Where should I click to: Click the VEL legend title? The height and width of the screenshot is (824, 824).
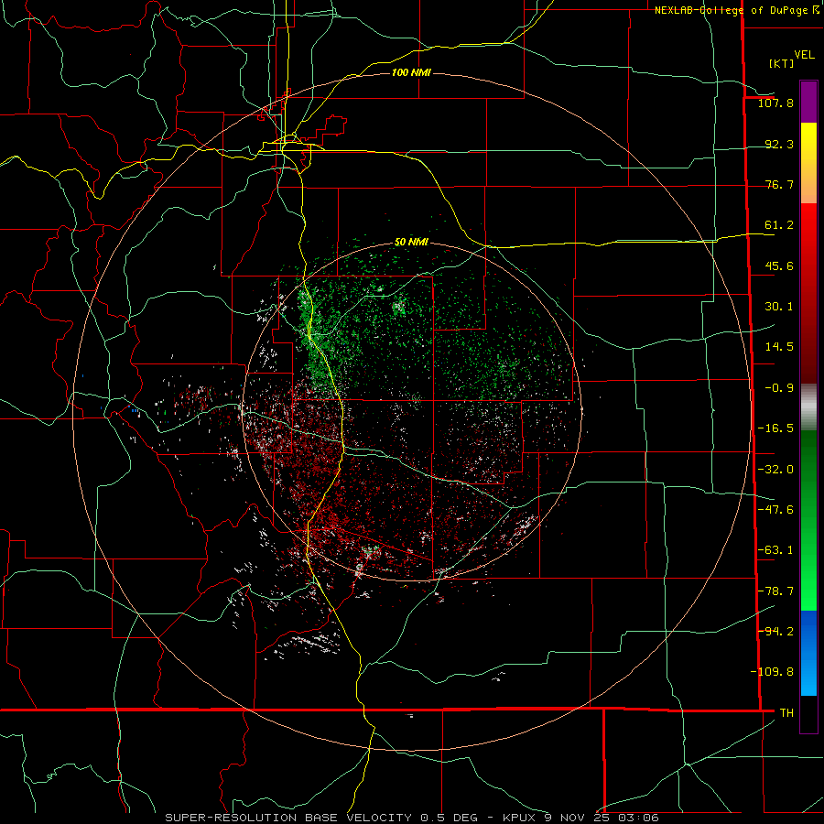coord(805,55)
